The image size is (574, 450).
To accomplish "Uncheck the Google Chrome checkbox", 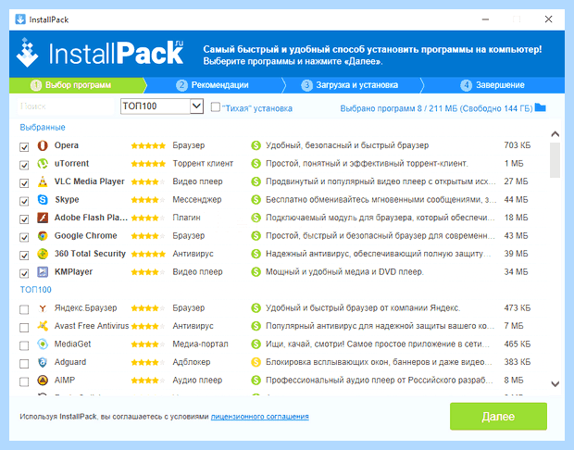I will pyautogui.click(x=24, y=237).
